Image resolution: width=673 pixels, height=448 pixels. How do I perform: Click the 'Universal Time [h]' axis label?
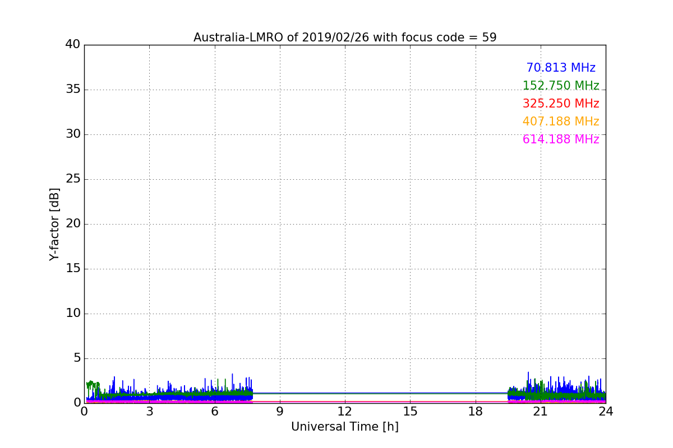[345, 427]
